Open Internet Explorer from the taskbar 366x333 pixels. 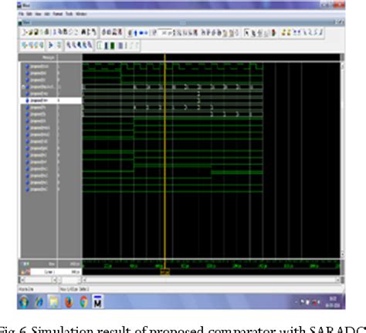coord(39,302)
